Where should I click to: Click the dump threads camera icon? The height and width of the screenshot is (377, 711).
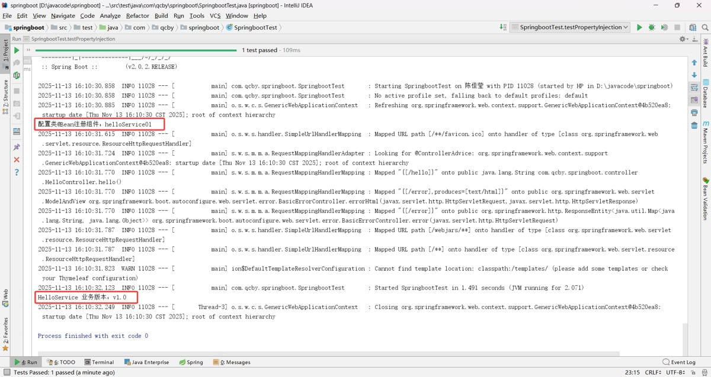tap(17, 104)
